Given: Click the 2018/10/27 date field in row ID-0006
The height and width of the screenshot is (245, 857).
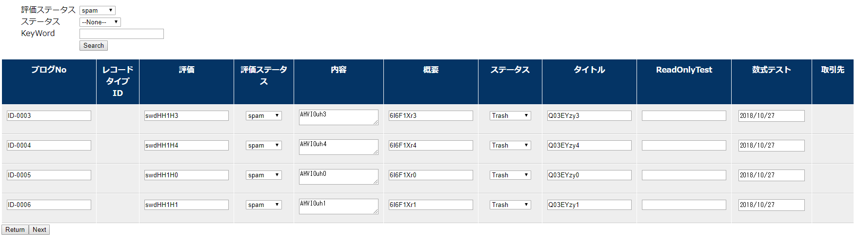Looking at the screenshot, I should [772, 205].
